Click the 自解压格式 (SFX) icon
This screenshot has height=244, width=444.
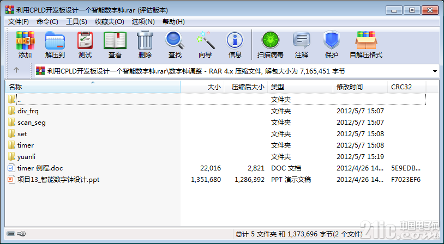click(366, 40)
